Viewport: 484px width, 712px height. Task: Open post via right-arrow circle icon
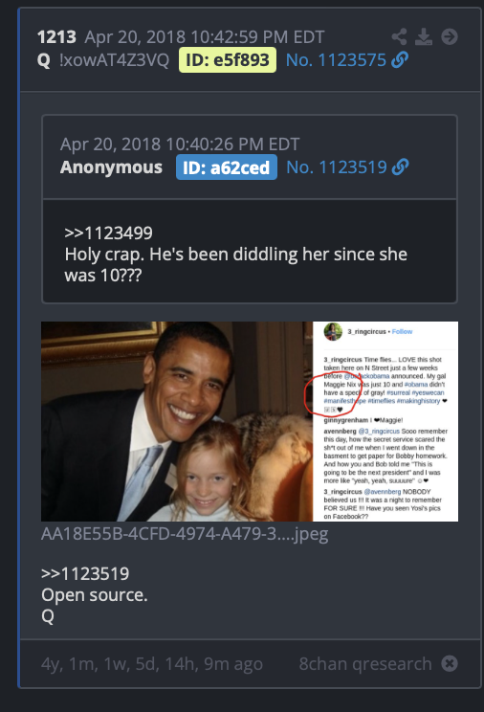449,36
